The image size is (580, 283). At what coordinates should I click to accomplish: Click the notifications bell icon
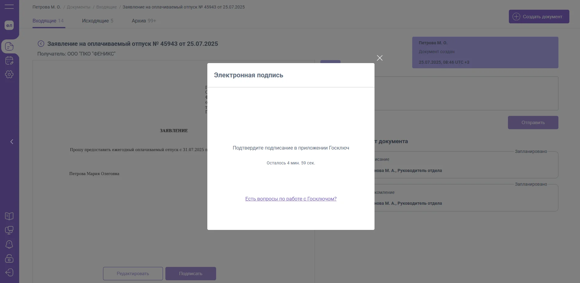tap(9, 244)
